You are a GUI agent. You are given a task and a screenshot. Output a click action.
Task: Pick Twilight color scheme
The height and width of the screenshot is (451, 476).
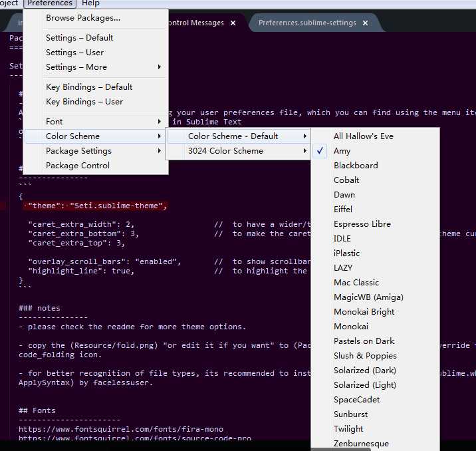(375, 428)
